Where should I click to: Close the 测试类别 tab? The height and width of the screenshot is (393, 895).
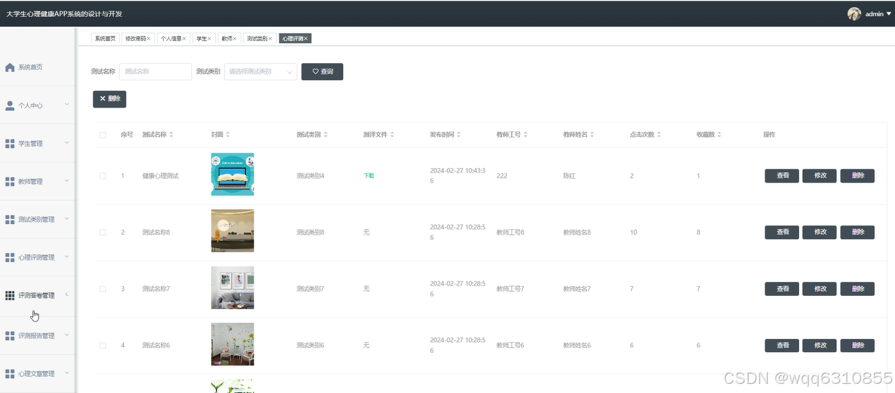pyautogui.click(x=271, y=38)
